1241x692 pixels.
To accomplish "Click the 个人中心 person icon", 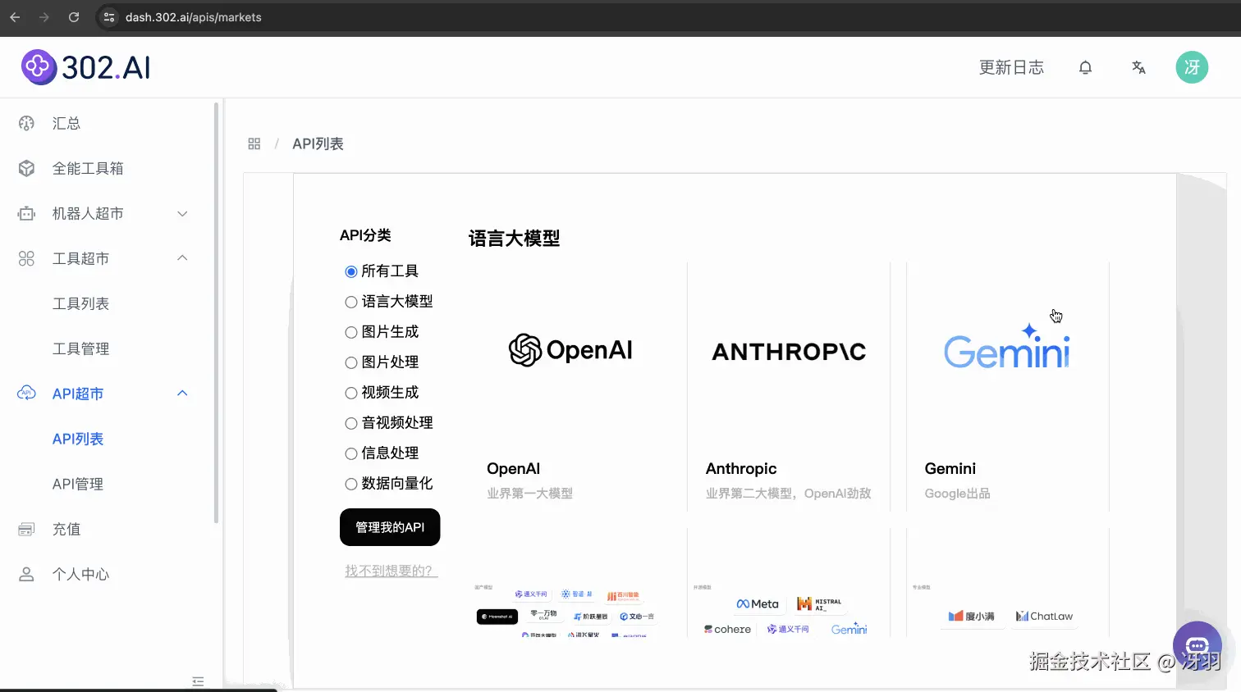I will [x=26, y=574].
